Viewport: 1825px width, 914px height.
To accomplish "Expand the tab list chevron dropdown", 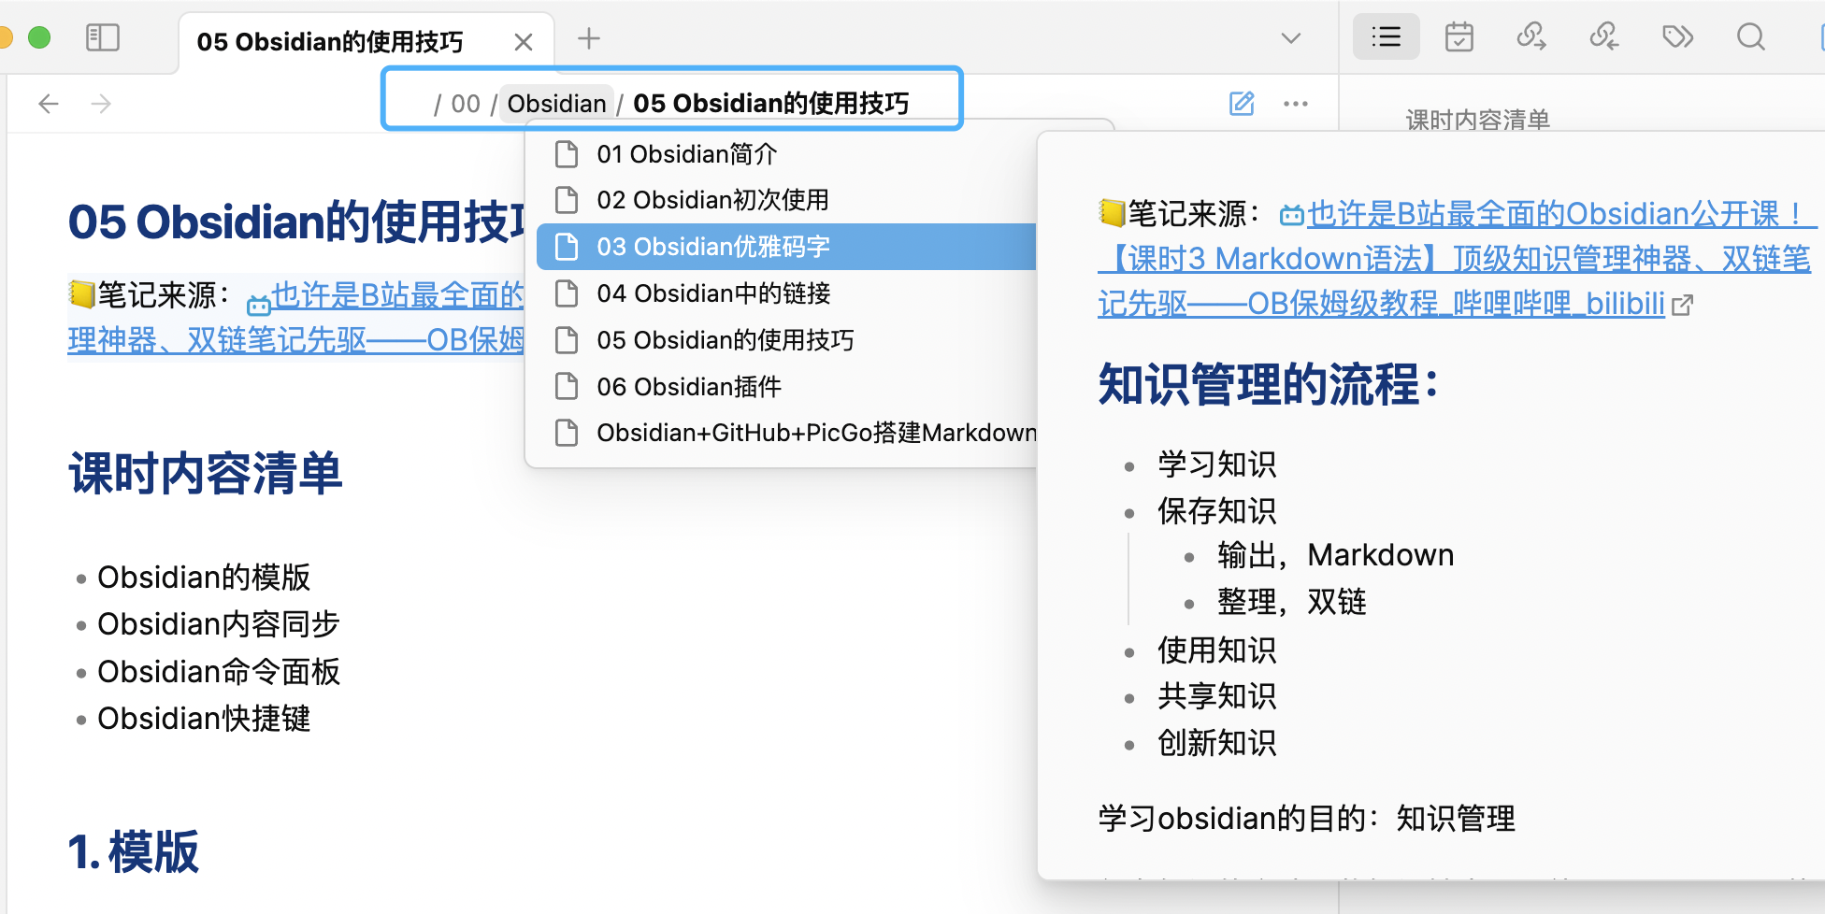I will tap(1291, 38).
